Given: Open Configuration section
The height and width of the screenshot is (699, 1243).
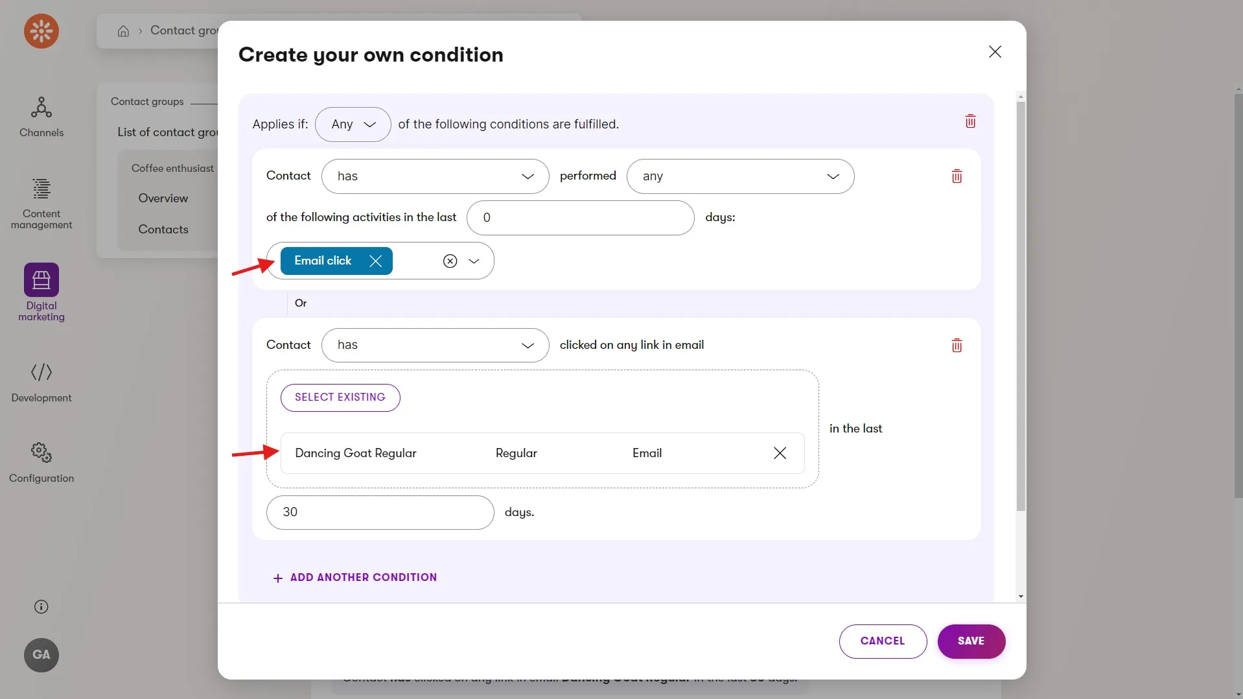Looking at the screenshot, I should 41,463.
